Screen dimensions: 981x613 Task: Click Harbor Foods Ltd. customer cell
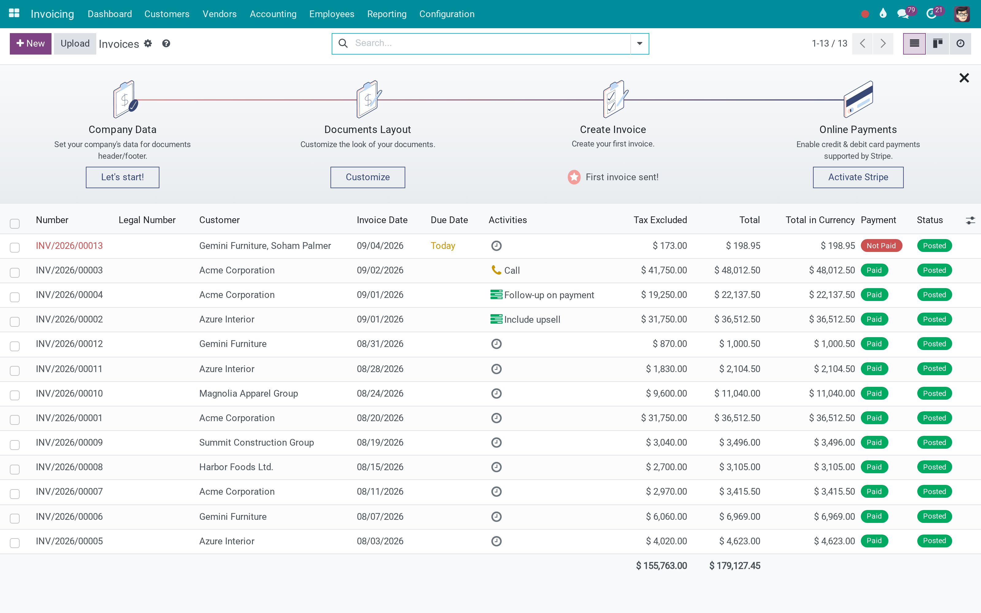point(236,467)
